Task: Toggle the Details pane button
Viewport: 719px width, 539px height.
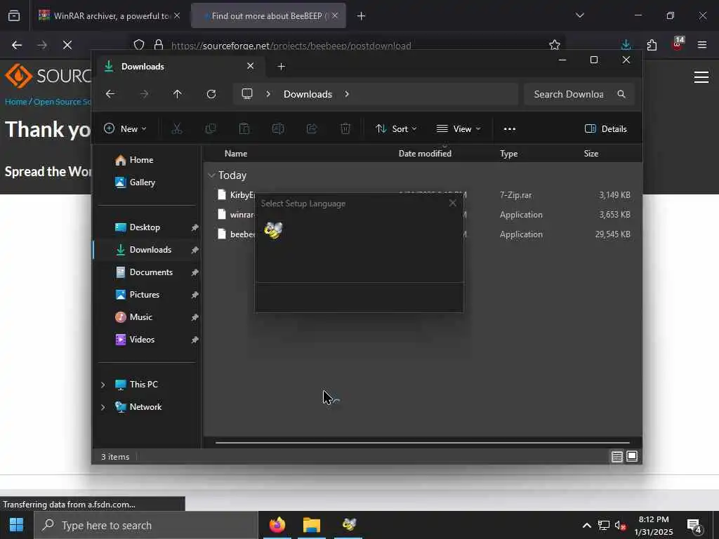Action: tap(606, 129)
